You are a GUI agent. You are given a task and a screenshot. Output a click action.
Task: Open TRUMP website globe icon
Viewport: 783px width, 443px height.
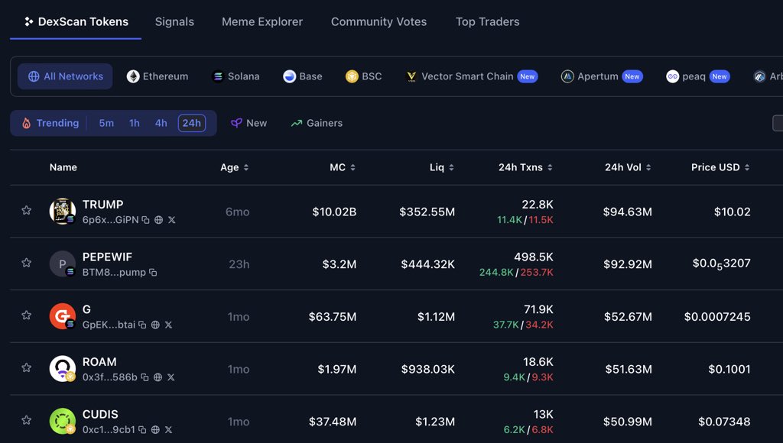[x=159, y=220]
